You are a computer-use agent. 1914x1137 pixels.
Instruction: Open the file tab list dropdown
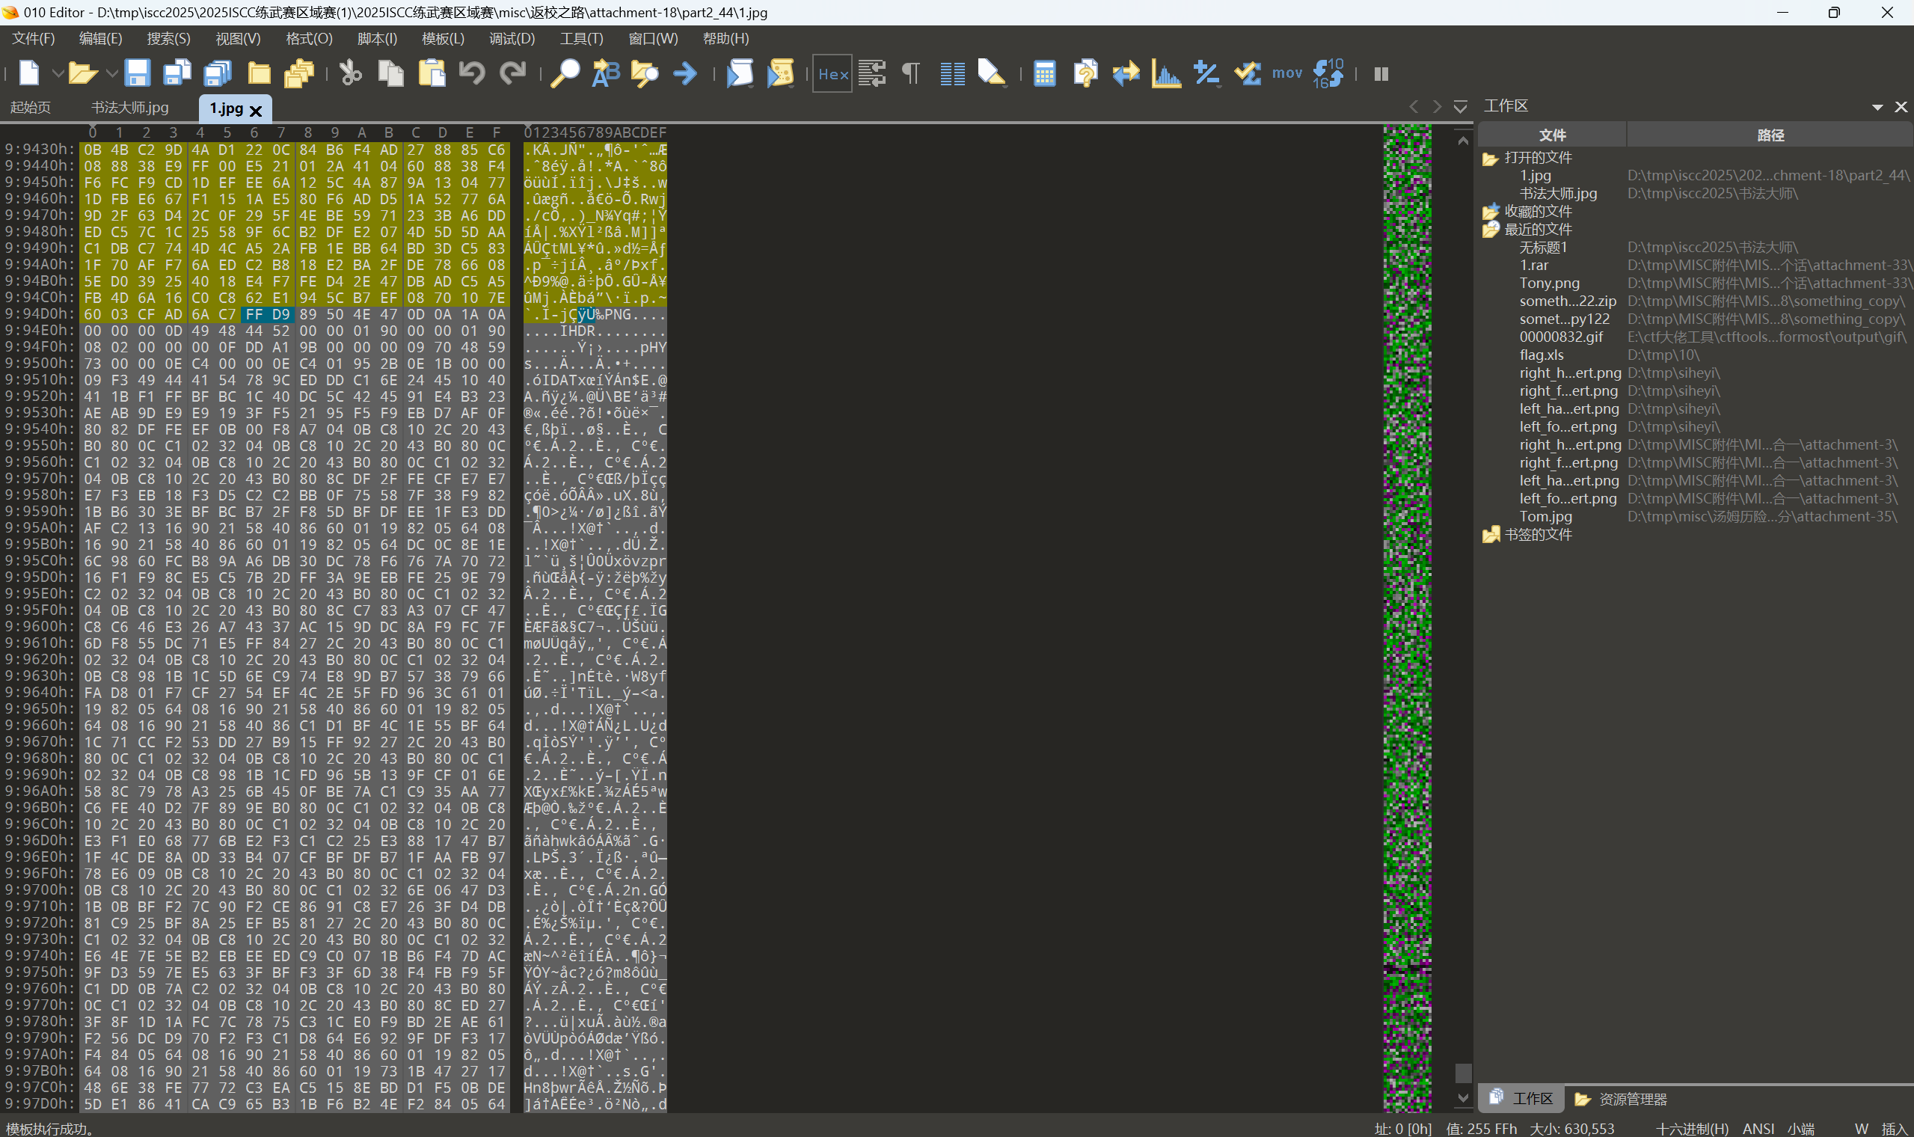[x=1460, y=106]
